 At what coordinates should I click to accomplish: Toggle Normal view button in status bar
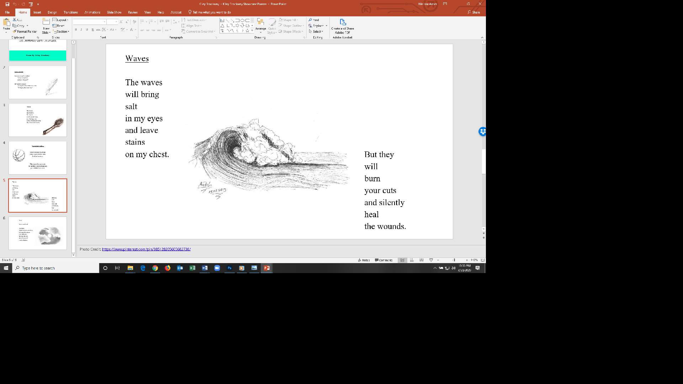pyautogui.click(x=402, y=260)
